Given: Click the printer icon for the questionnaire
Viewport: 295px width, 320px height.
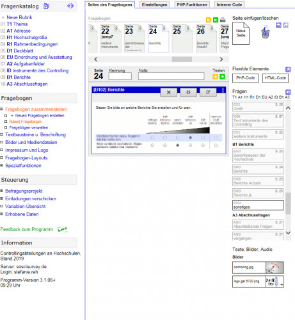Looking at the screenshot, I should 223,20.
